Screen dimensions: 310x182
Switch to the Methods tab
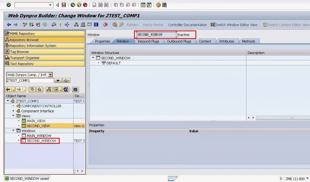click(248, 41)
